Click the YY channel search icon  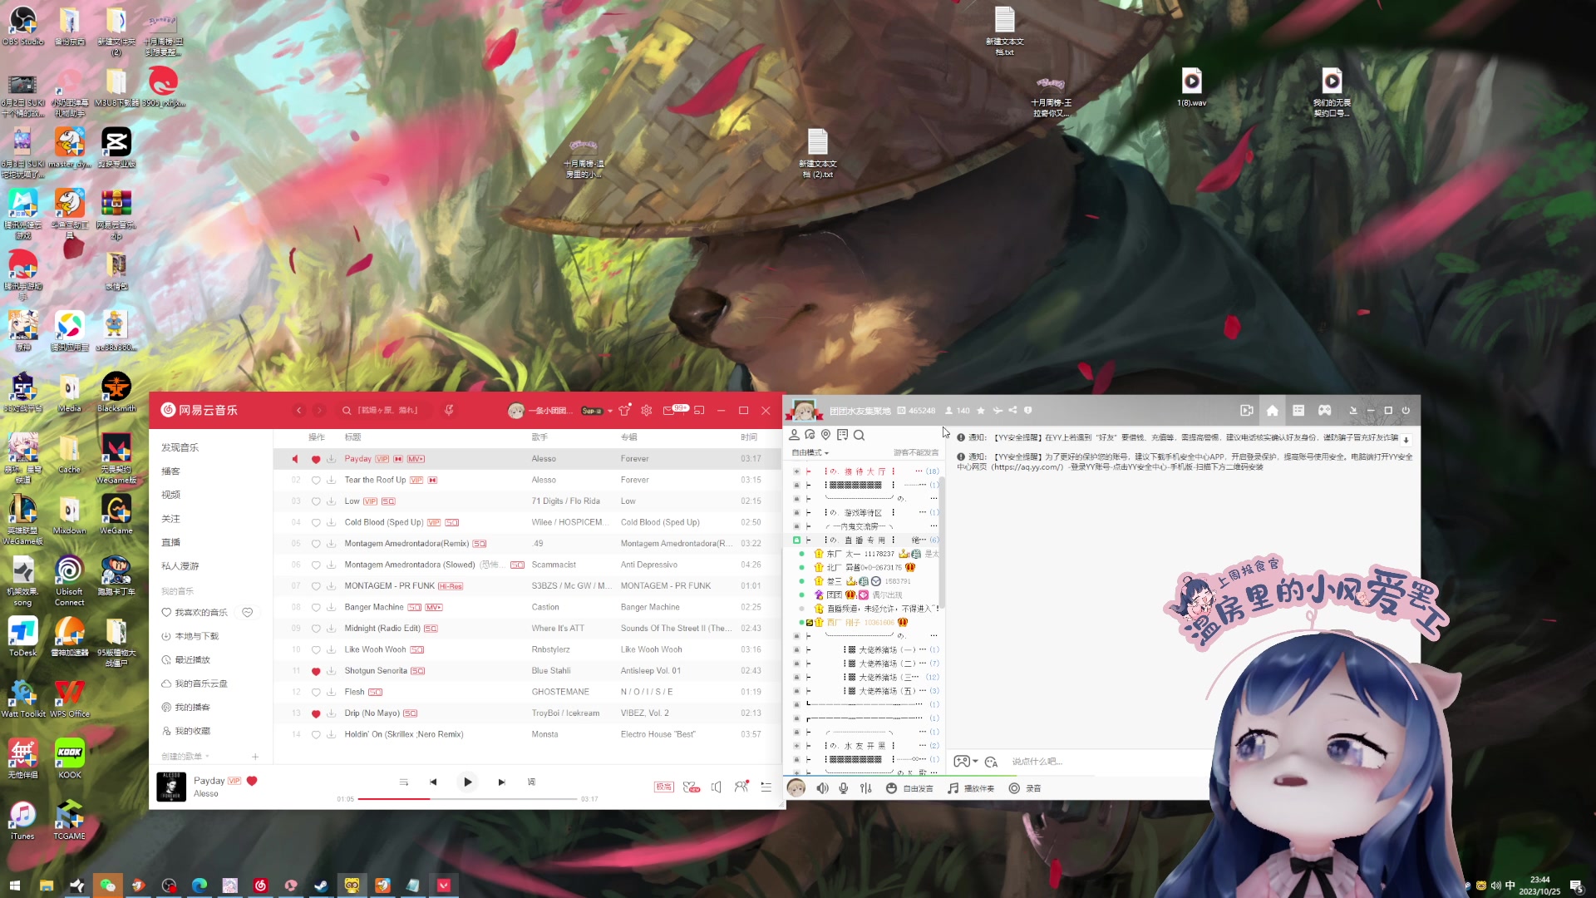860,435
